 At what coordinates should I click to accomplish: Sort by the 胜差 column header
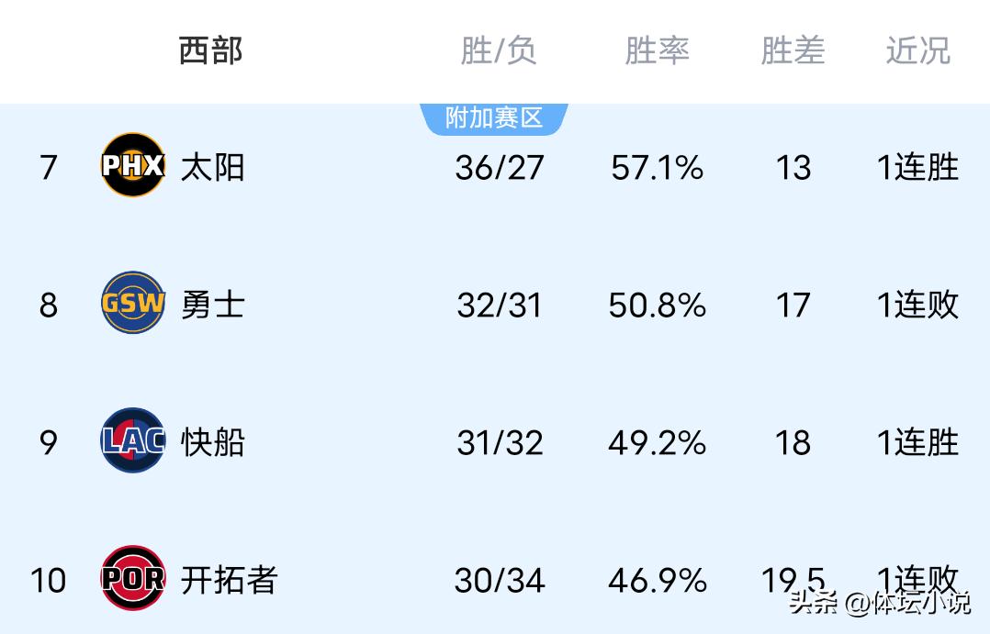click(793, 50)
